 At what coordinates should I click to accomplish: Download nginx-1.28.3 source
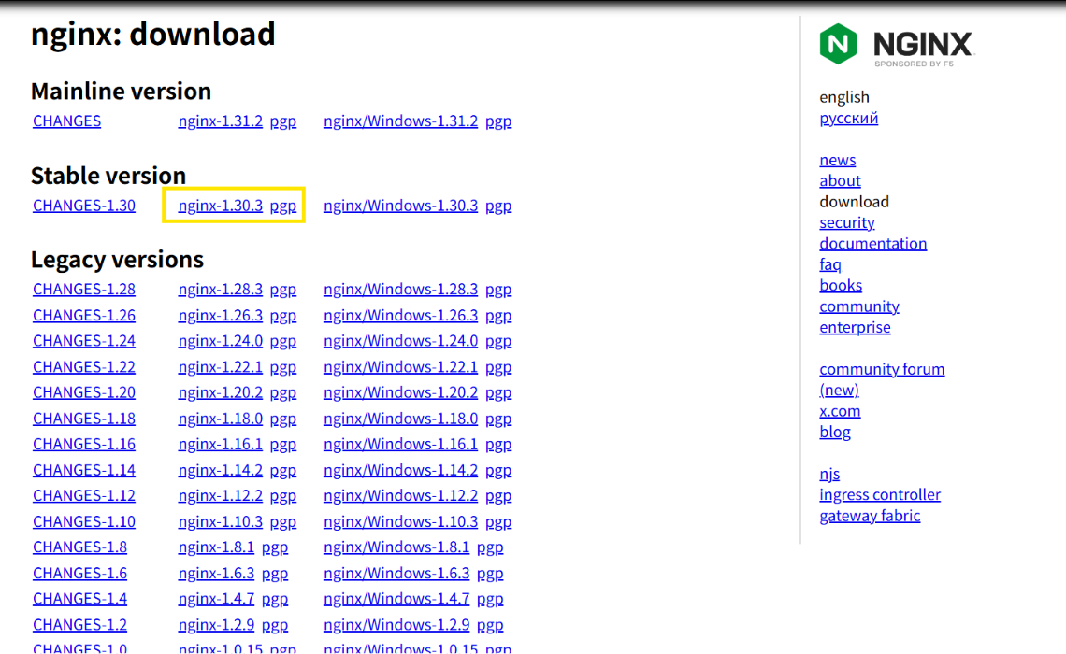pyautogui.click(x=221, y=290)
